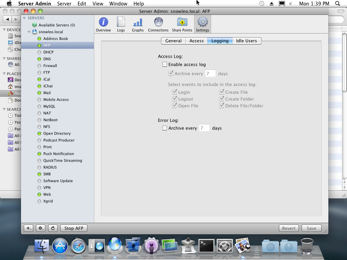
Task: Open Downloads folder stack in Dock
Action: (x=289, y=246)
